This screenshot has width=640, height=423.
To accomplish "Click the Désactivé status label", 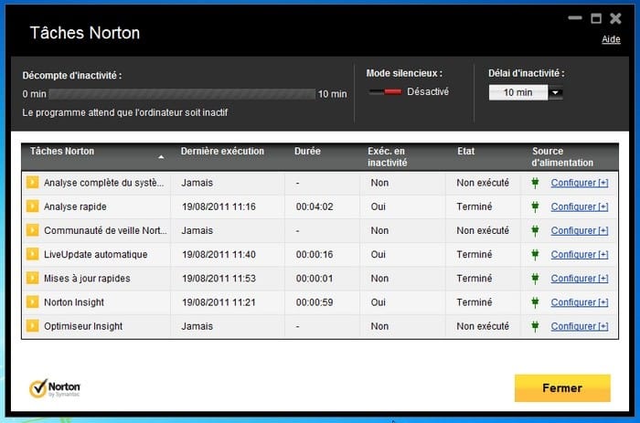I will pos(428,91).
